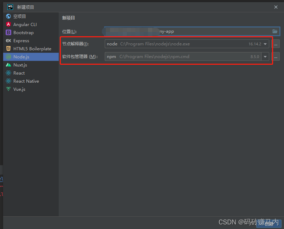Choose HTML5 Boilerplate project type
This screenshot has height=229, width=284.
(x=31, y=49)
